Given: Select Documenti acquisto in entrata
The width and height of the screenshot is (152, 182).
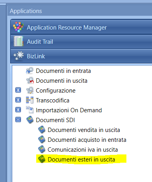Looking at the screenshot, I should pyautogui.click(x=87, y=140).
